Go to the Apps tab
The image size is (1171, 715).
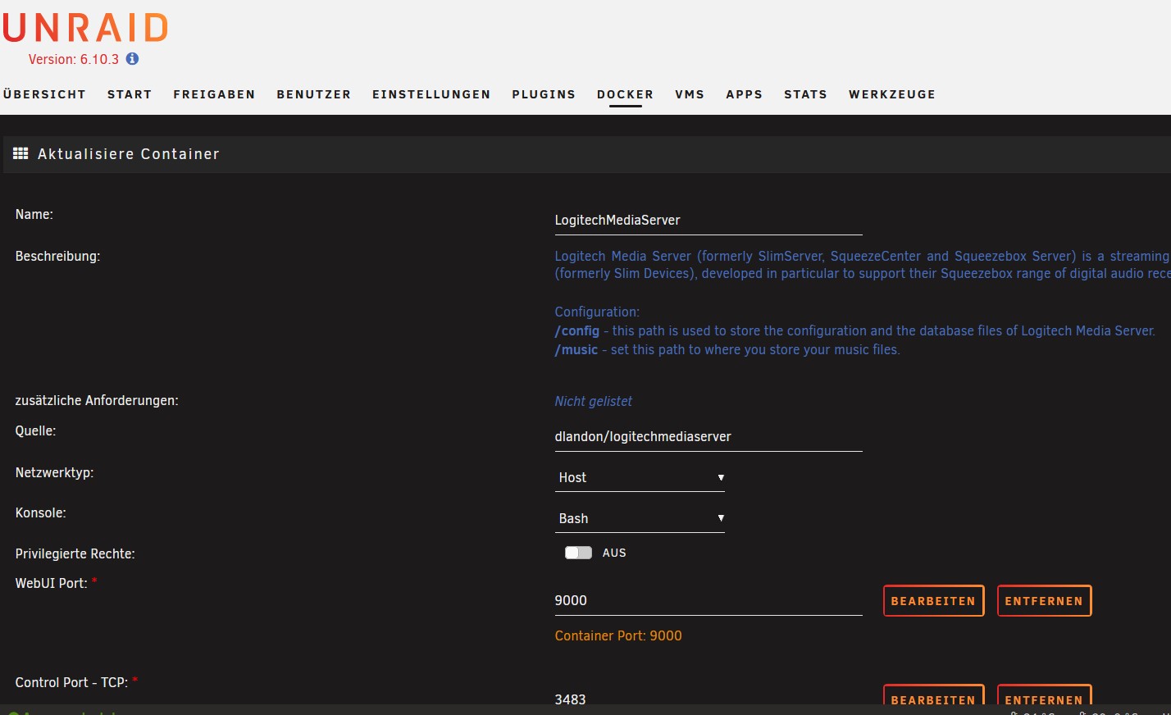click(744, 94)
